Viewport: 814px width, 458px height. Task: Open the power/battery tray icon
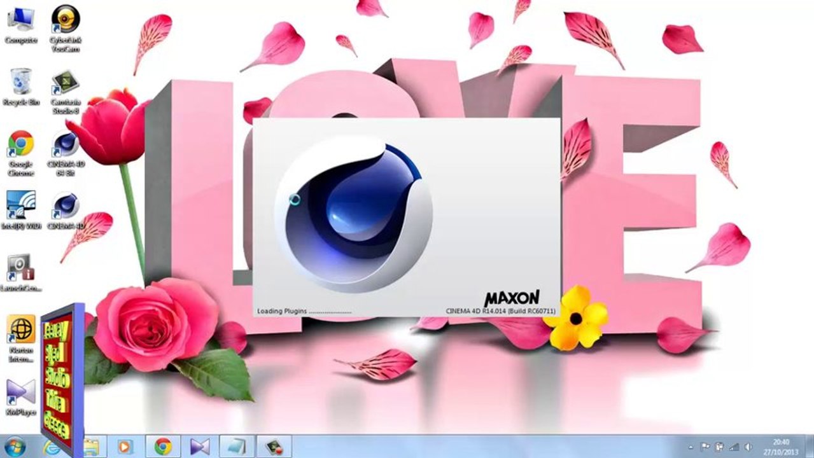[x=719, y=447]
